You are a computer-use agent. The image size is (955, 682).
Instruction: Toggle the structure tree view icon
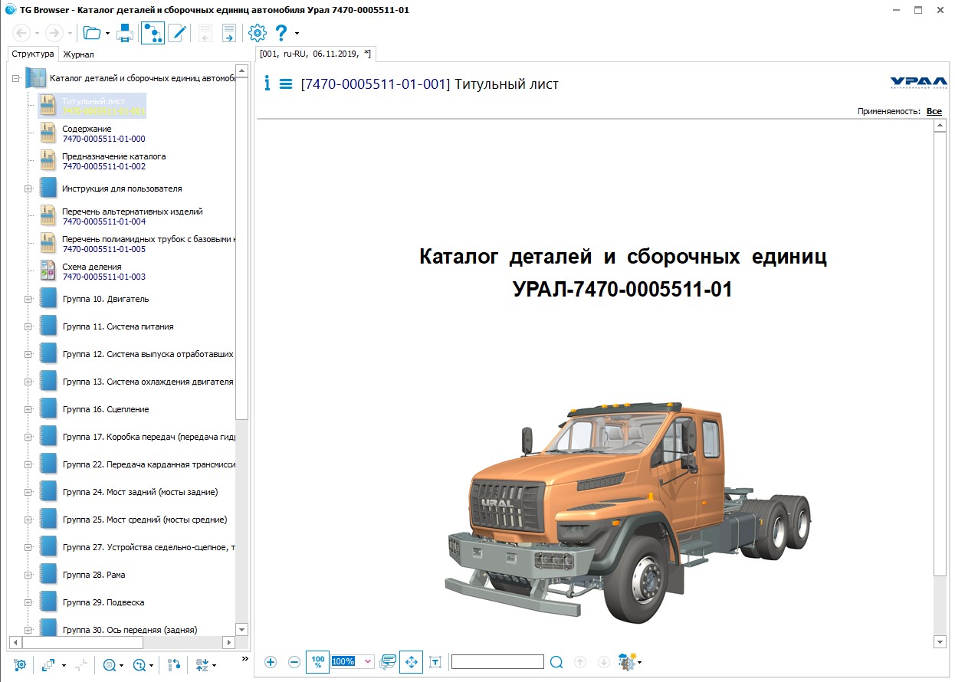[153, 33]
